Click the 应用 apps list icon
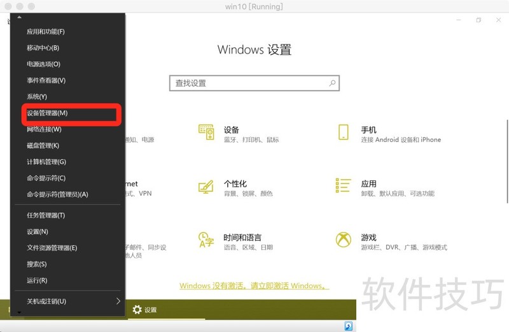The image size is (509, 332). tap(343, 185)
